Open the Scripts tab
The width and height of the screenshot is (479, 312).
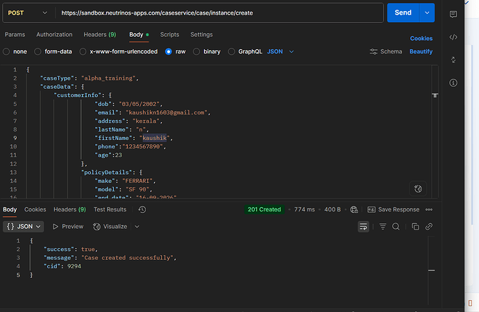(x=169, y=35)
